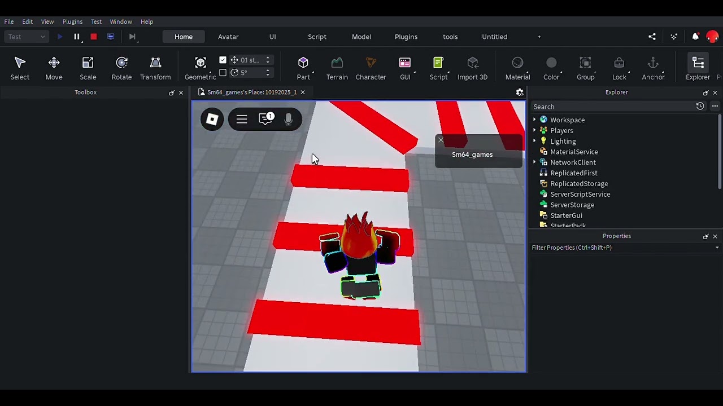
Task: Select MaterialService in Explorer
Action: click(574, 152)
